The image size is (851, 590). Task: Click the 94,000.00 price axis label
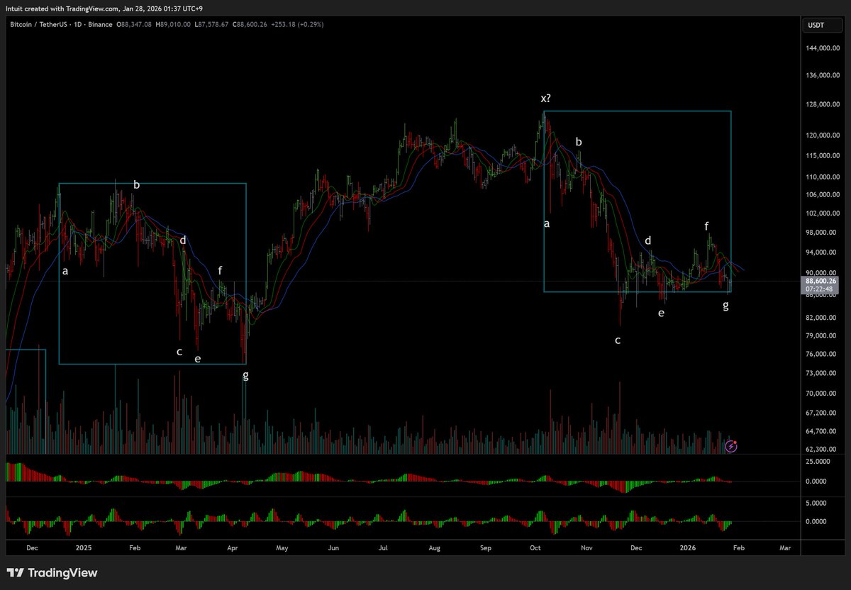[x=823, y=252]
